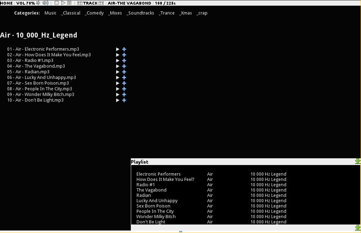Select Electronic Performers in the playlist
The height and width of the screenshot is (233, 361).
pos(158,174)
